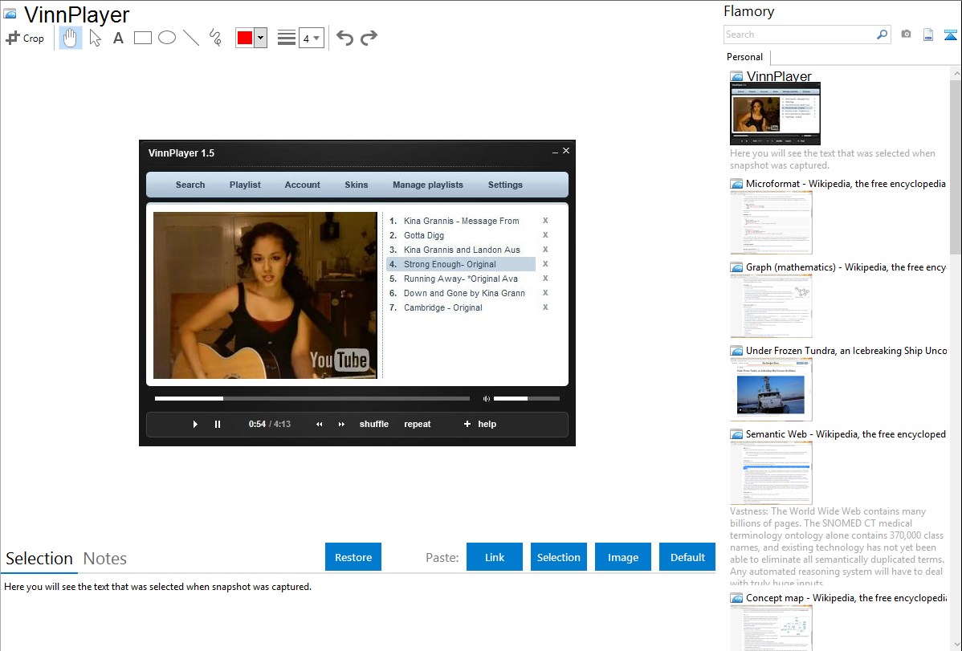Image resolution: width=962 pixels, height=651 pixels.
Task: Activate the hand pan tool
Action: (x=71, y=38)
